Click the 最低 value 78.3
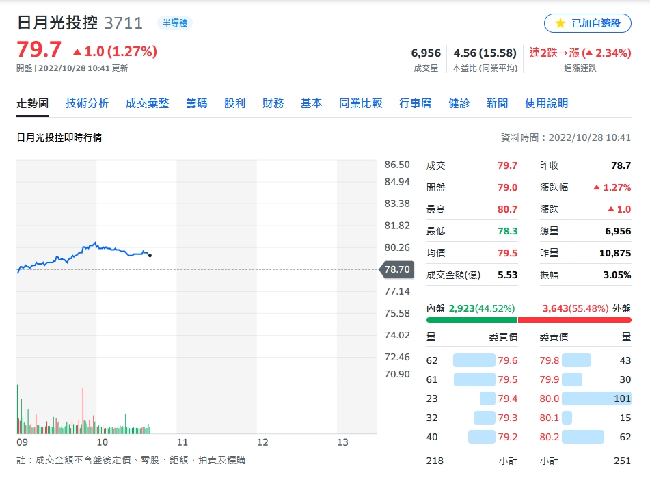The width and height of the screenshot is (650, 484). (x=507, y=231)
